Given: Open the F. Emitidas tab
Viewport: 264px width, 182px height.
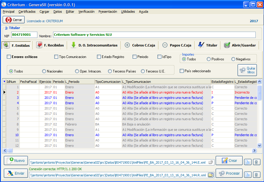Looking at the screenshot, I should coord(17,45).
